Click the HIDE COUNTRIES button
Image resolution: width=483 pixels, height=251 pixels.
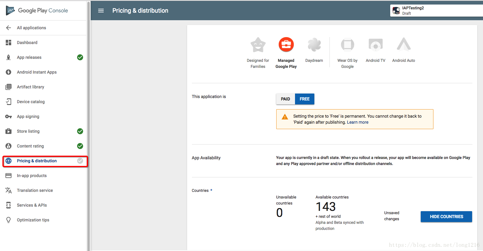pos(446,217)
